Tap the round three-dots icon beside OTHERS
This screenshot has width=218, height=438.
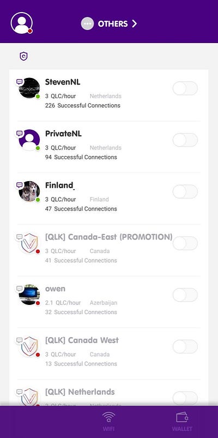pos(87,24)
